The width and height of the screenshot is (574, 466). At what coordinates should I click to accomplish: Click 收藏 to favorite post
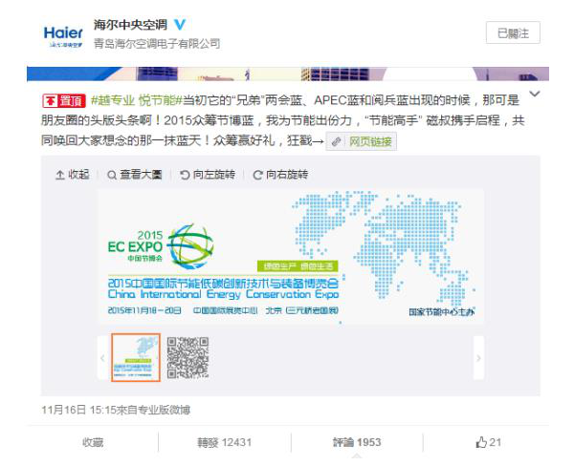tap(93, 442)
